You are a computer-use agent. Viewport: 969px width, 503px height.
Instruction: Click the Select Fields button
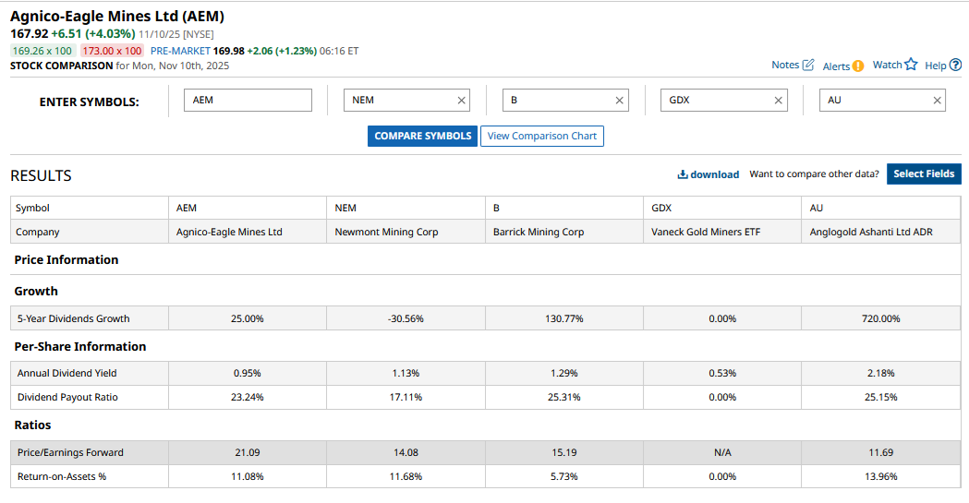pyautogui.click(x=924, y=174)
